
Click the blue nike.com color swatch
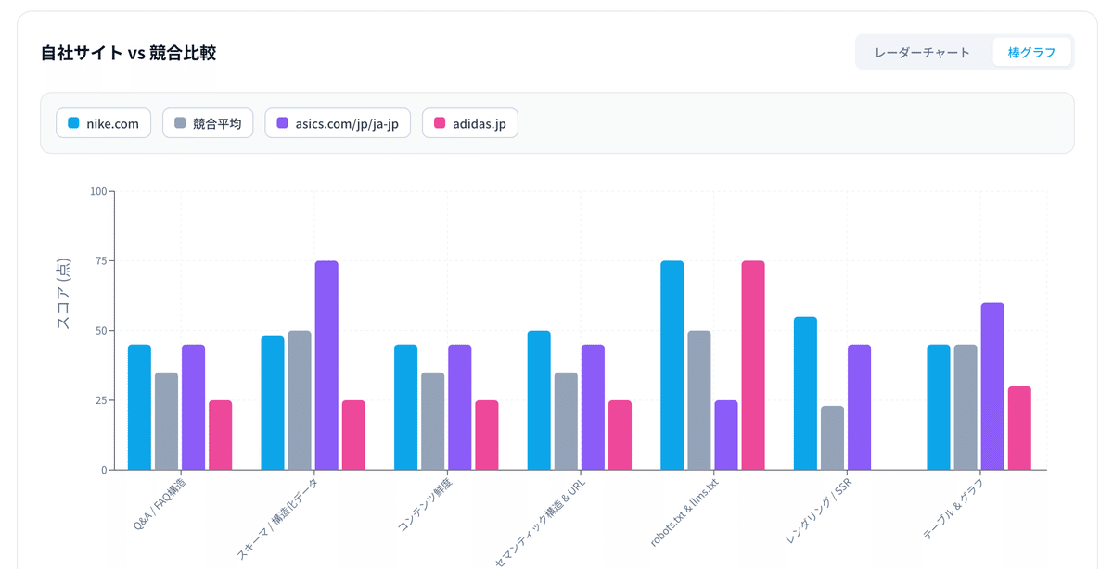74,123
